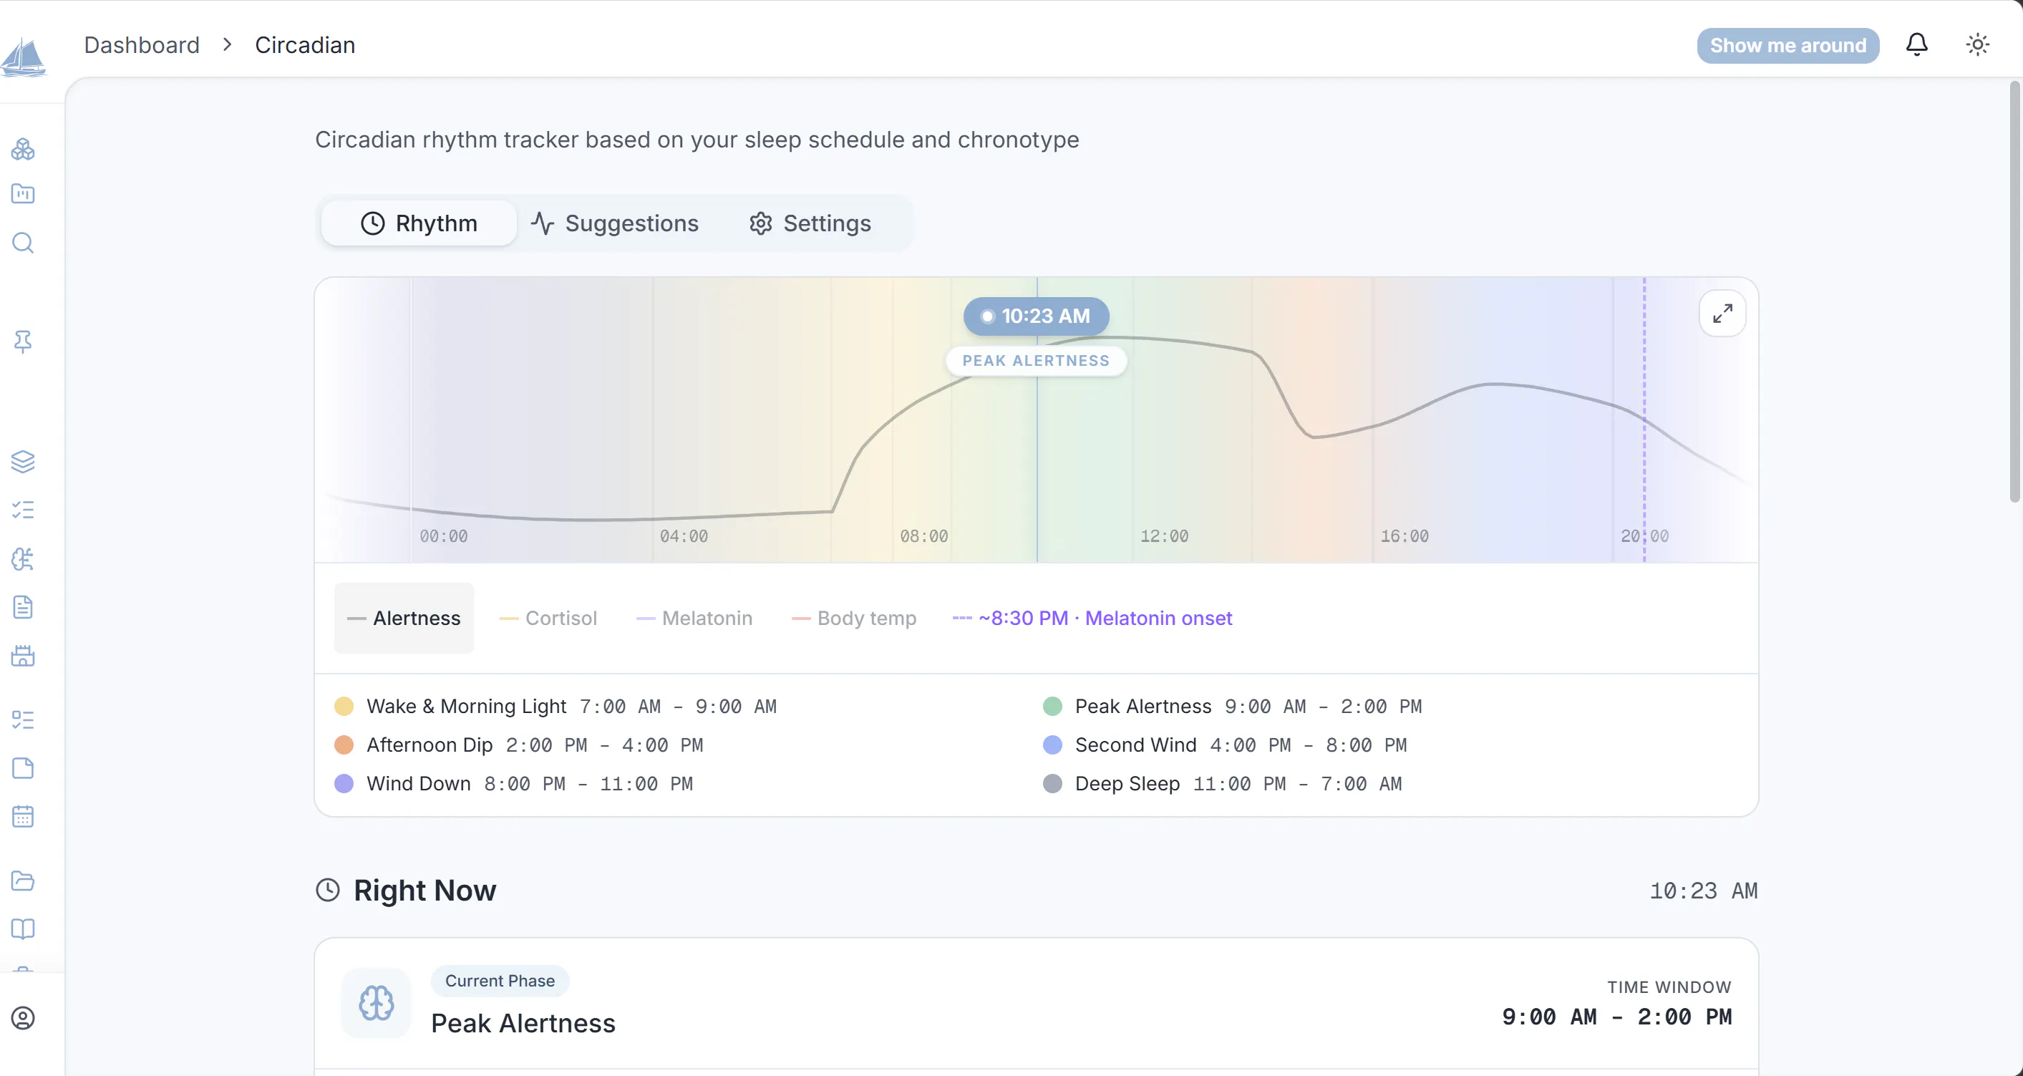Toggle the Cortisol curve

[548, 618]
